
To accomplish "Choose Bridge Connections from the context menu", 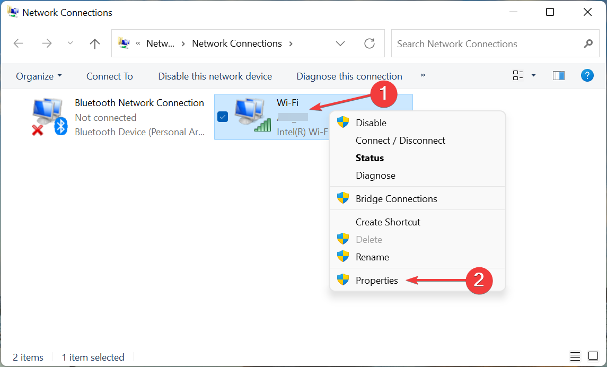I will pyautogui.click(x=396, y=198).
